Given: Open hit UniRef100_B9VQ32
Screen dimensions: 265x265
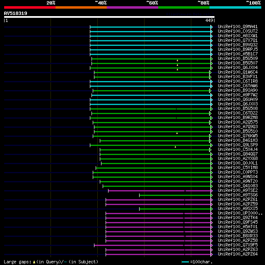Looking at the screenshot, I should coord(238,45).
